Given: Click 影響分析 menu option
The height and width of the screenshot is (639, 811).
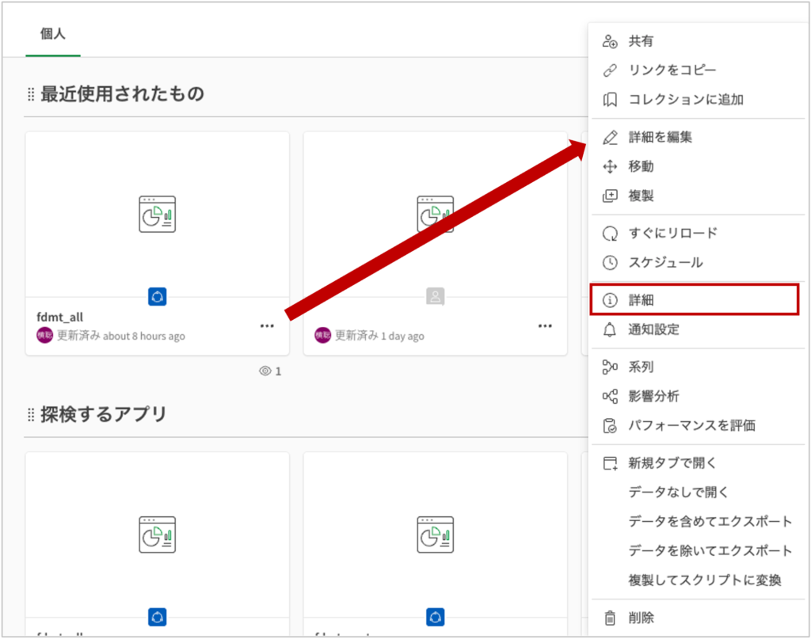Looking at the screenshot, I should pyautogui.click(x=653, y=396).
